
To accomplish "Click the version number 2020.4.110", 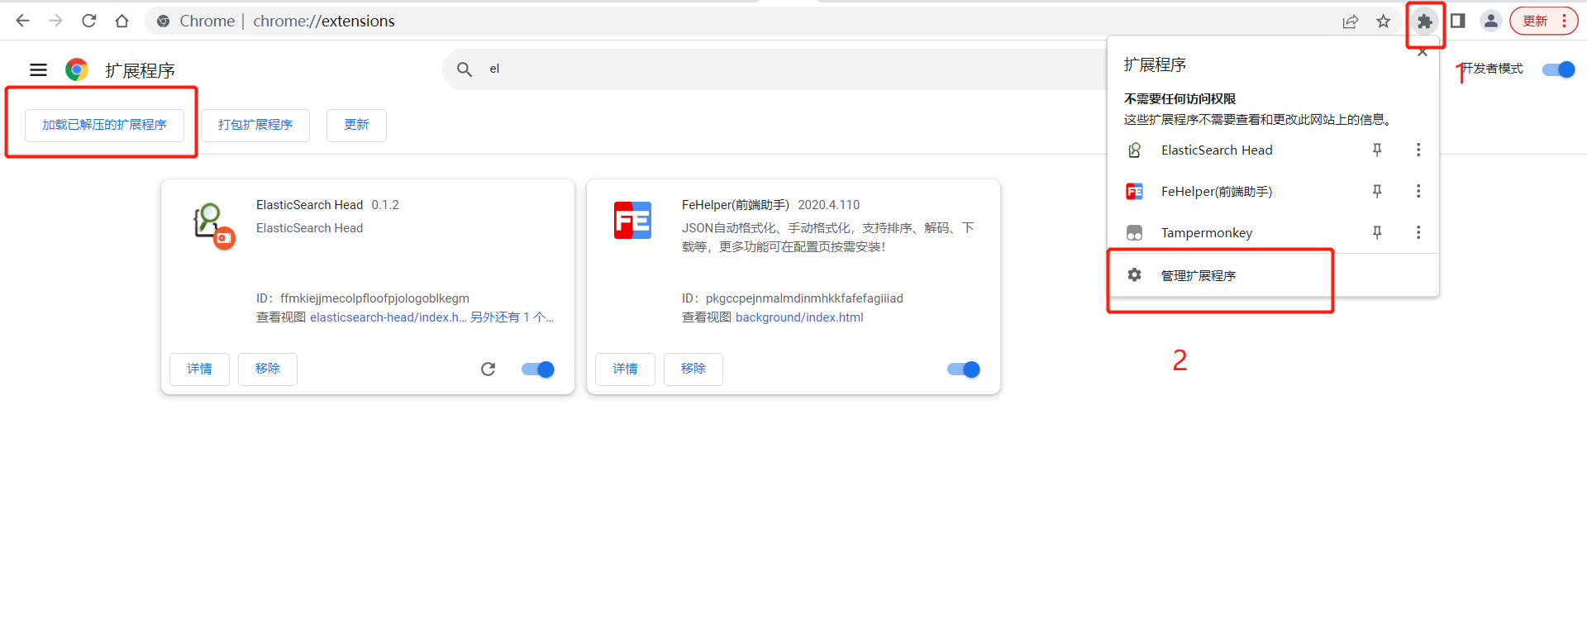I will pos(829,205).
